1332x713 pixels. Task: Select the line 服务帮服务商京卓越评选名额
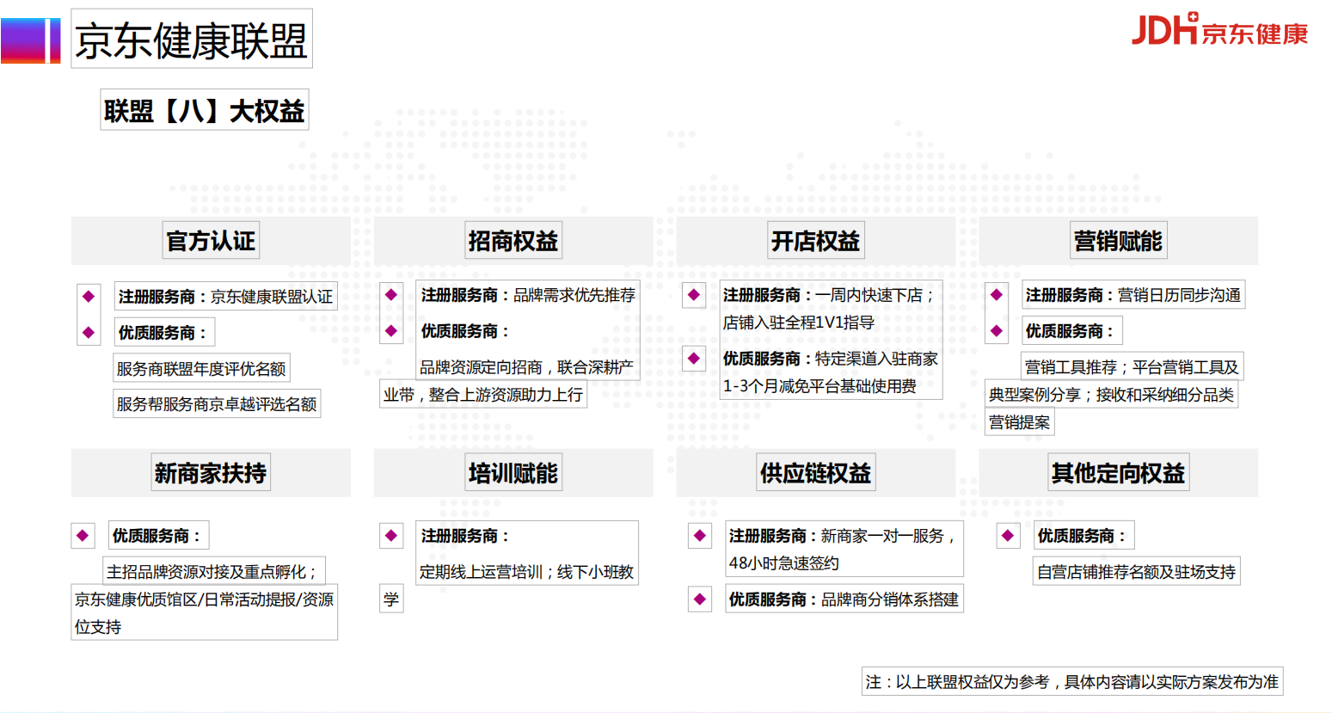pos(217,404)
